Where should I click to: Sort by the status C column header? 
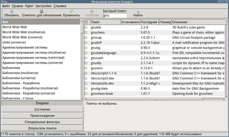click(x=86, y=22)
